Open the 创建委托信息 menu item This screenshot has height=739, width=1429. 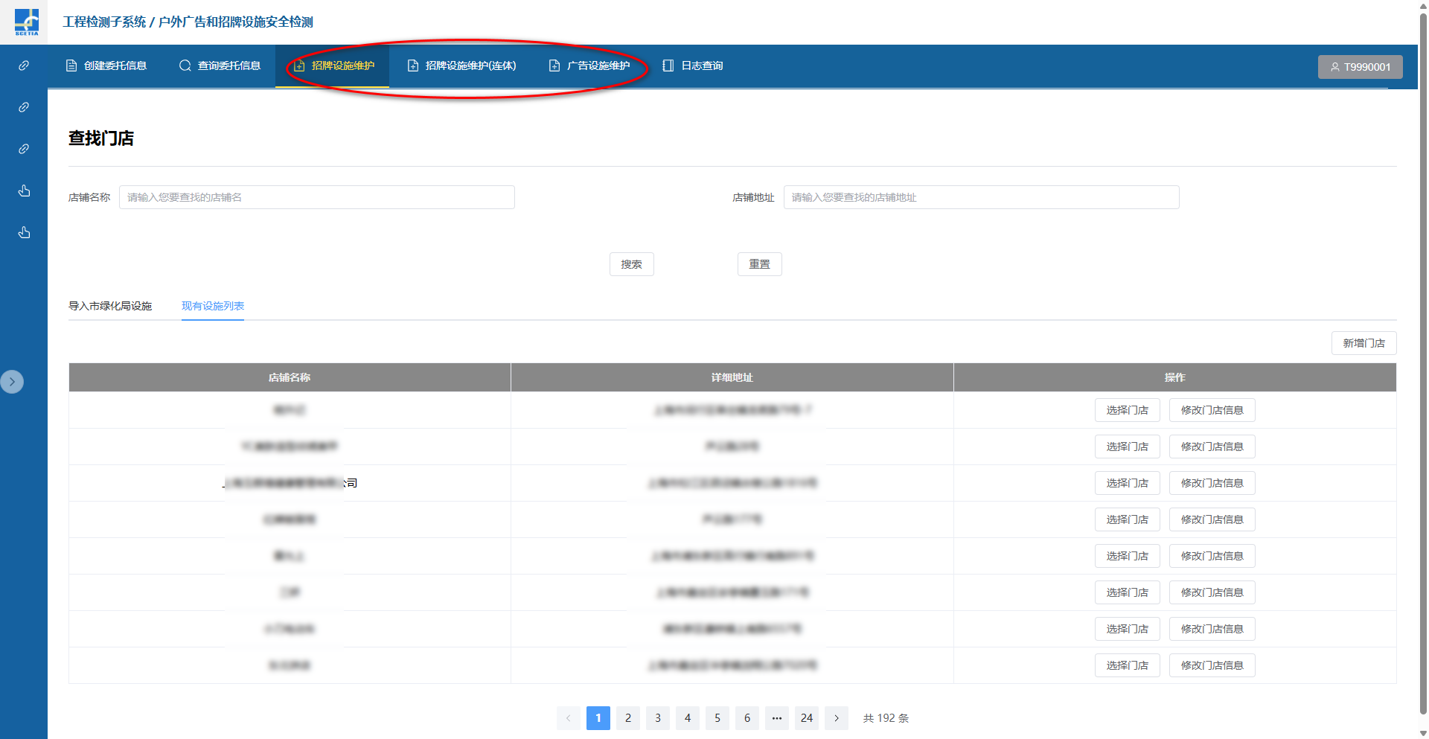[x=106, y=65]
